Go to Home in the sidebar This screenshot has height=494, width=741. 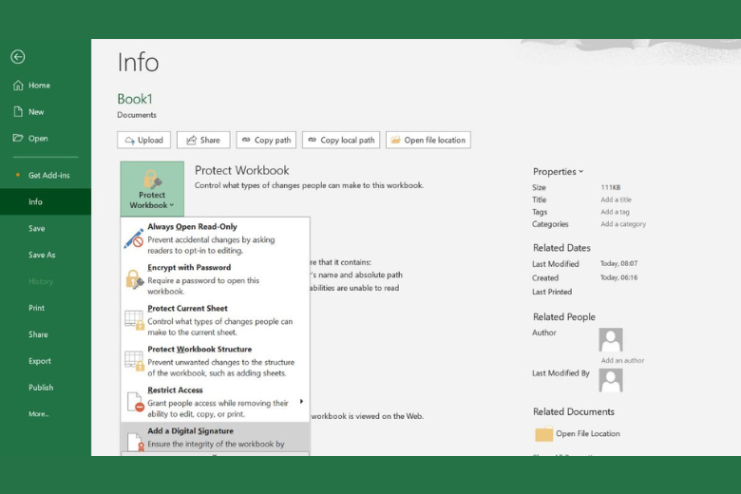pyautogui.click(x=46, y=85)
